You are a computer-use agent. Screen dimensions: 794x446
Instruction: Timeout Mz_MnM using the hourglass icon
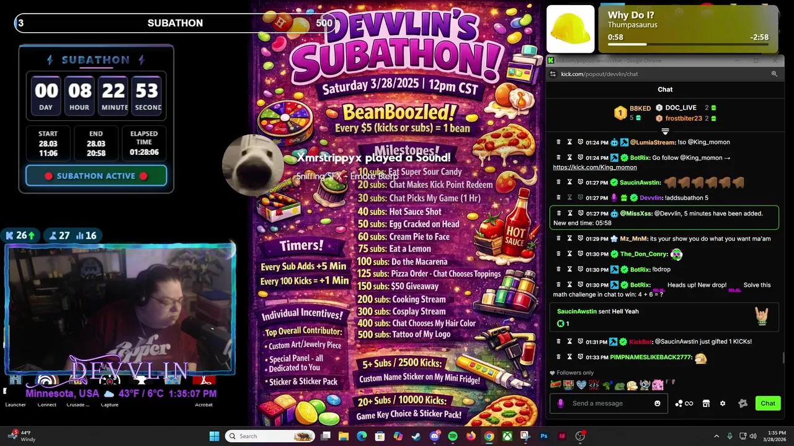(569, 238)
